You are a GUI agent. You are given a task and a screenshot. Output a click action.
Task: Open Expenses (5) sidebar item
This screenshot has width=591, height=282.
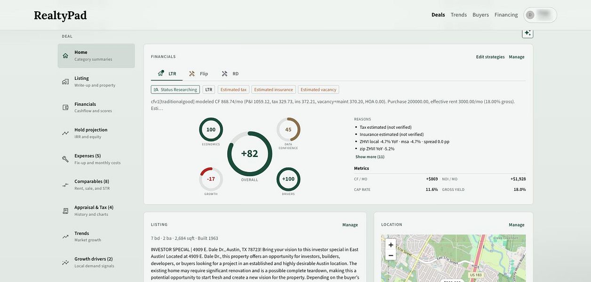[96, 159]
